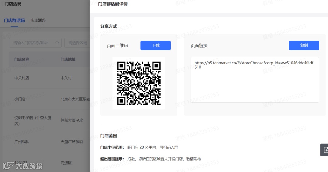Click the floating widget icon at right edge

[x=324, y=150]
